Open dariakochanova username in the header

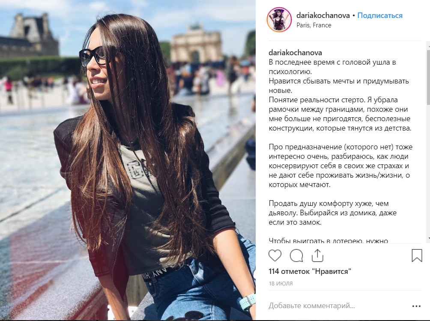(323, 15)
